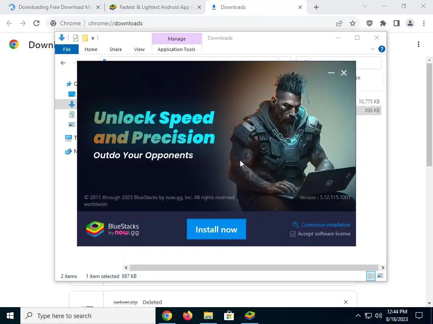433x324 pixels.
Task: Open Firefox from taskbar
Action: (x=188, y=316)
